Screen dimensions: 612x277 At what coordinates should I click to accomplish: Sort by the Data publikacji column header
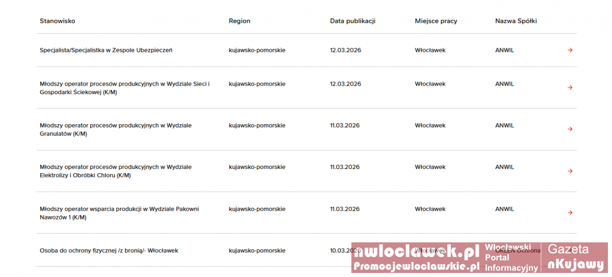point(352,21)
